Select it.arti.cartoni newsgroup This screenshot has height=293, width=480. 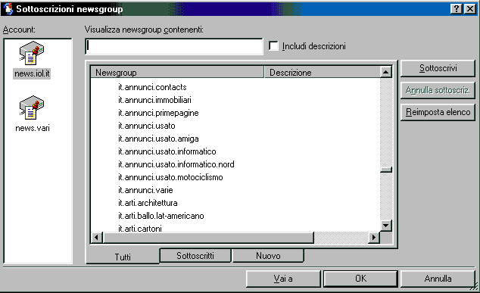click(x=140, y=228)
